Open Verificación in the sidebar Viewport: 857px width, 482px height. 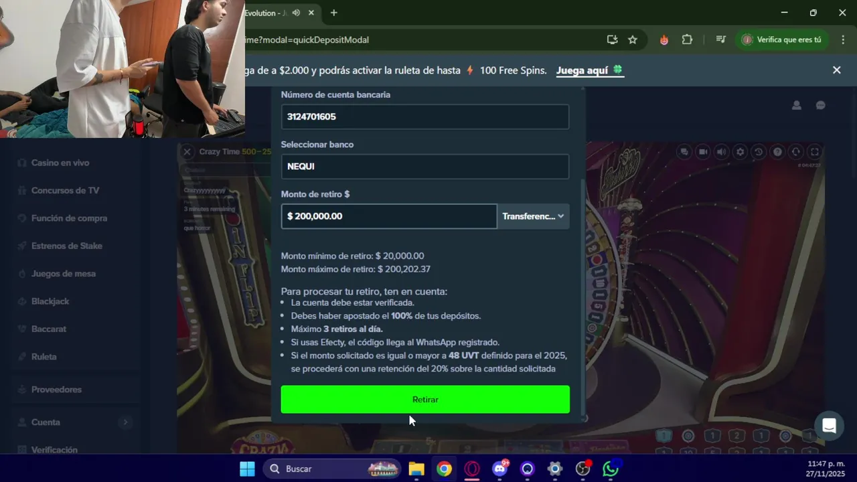(54, 450)
